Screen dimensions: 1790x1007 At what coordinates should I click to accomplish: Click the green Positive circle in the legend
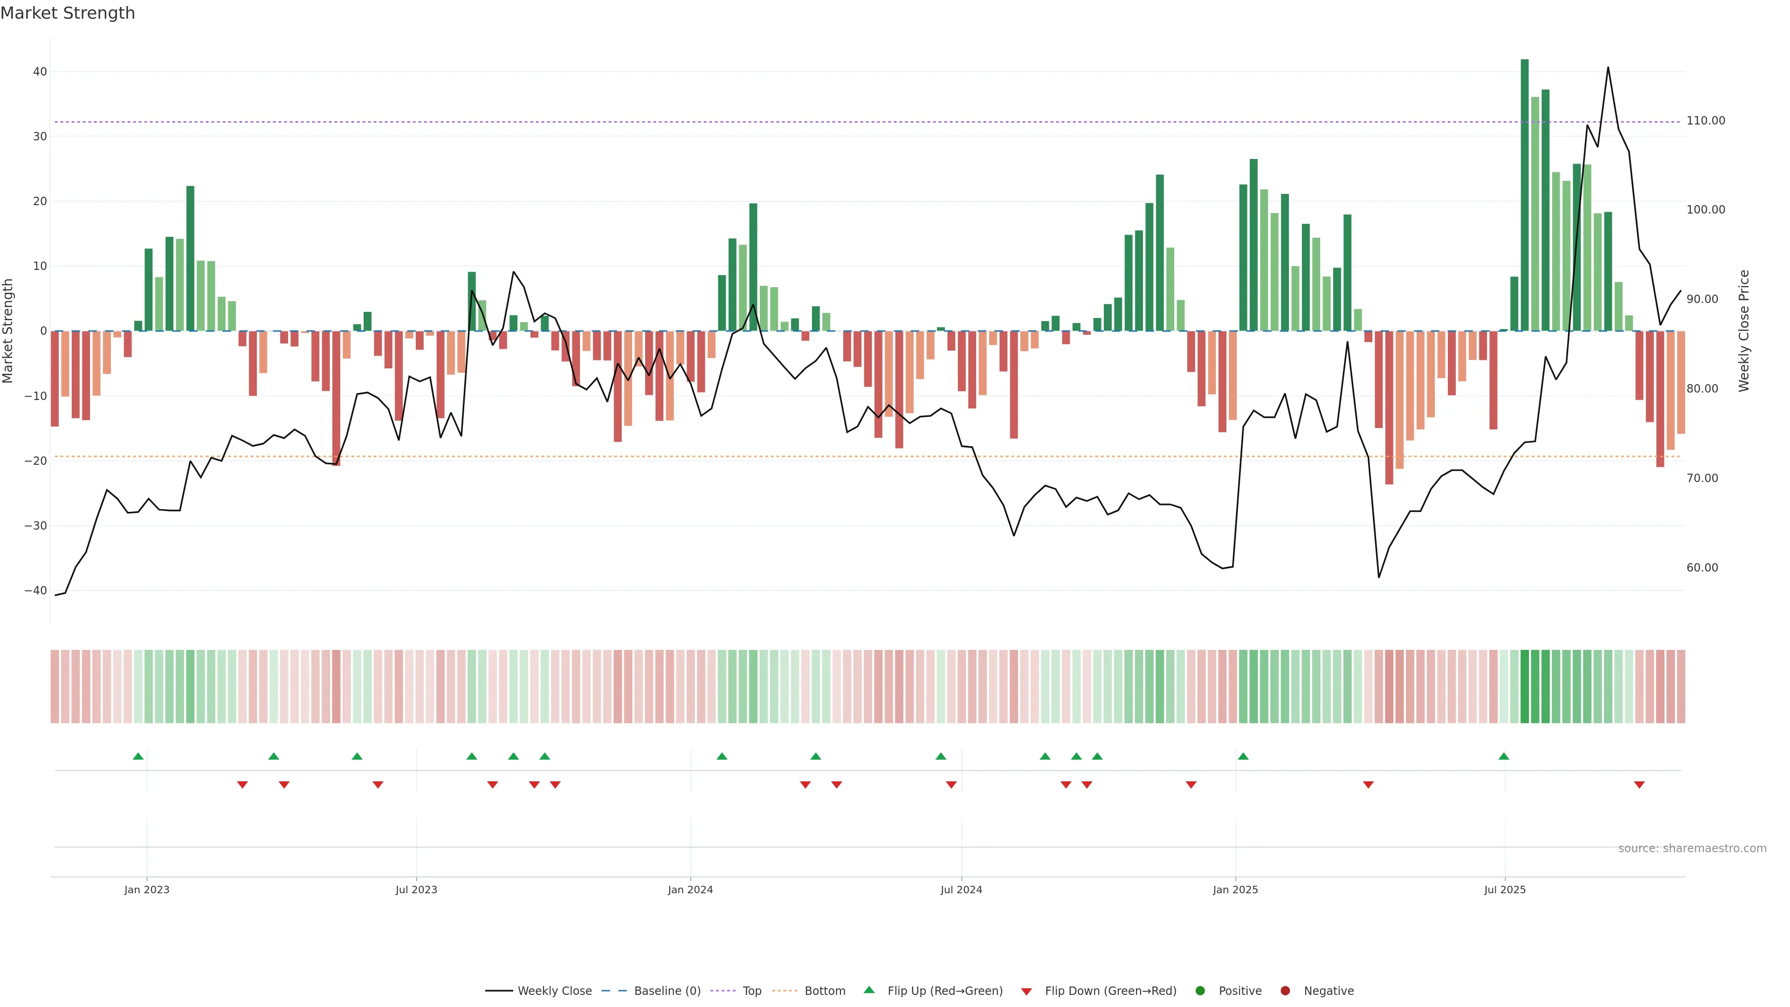click(1200, 990)
